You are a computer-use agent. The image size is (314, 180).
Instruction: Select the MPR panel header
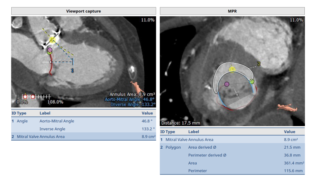pyautogui.click(x=232, y=11)
